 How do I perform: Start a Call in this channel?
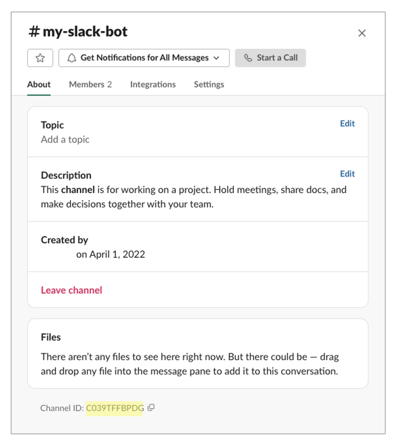[270, 58]
